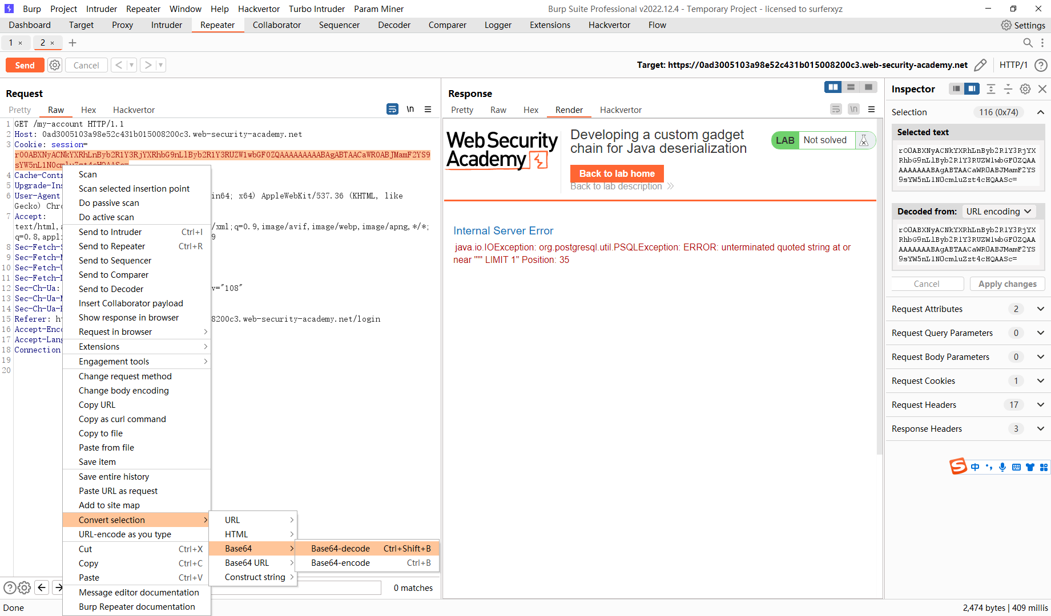Close Repeater tab 2

53,43
